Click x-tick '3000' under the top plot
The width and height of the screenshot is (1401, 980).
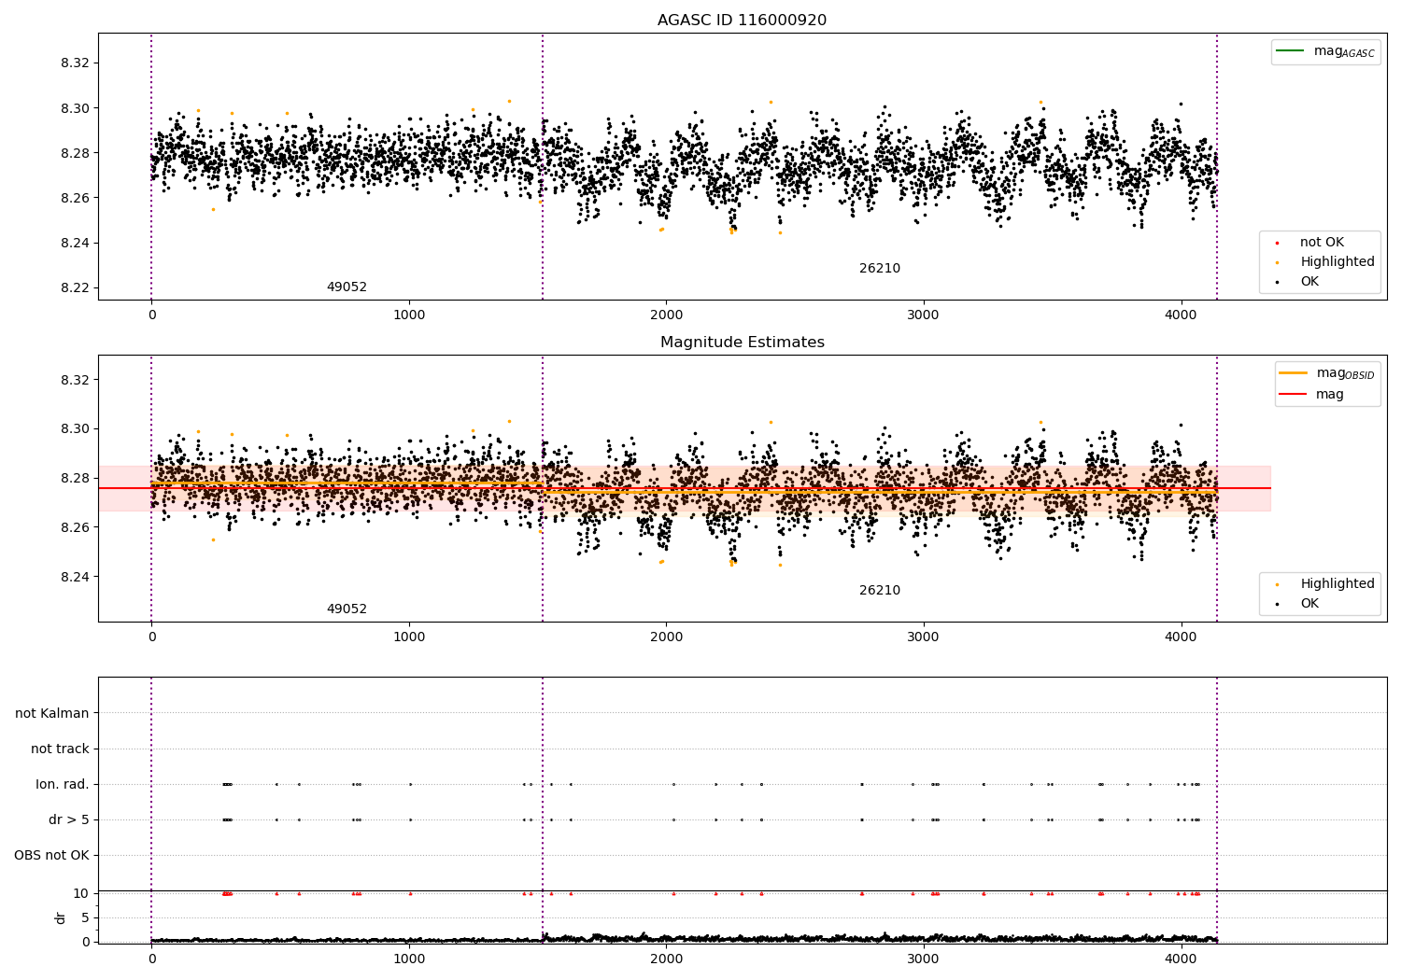pos(924,315)
